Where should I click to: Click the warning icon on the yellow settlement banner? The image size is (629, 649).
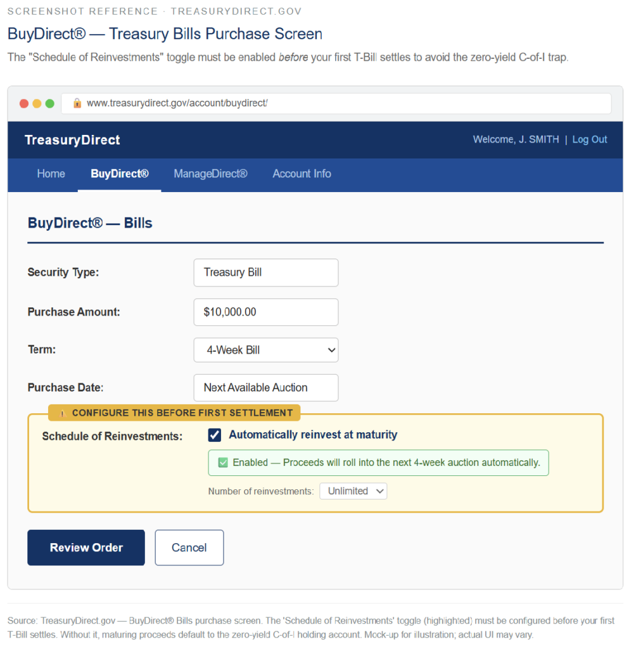[61, 413]
